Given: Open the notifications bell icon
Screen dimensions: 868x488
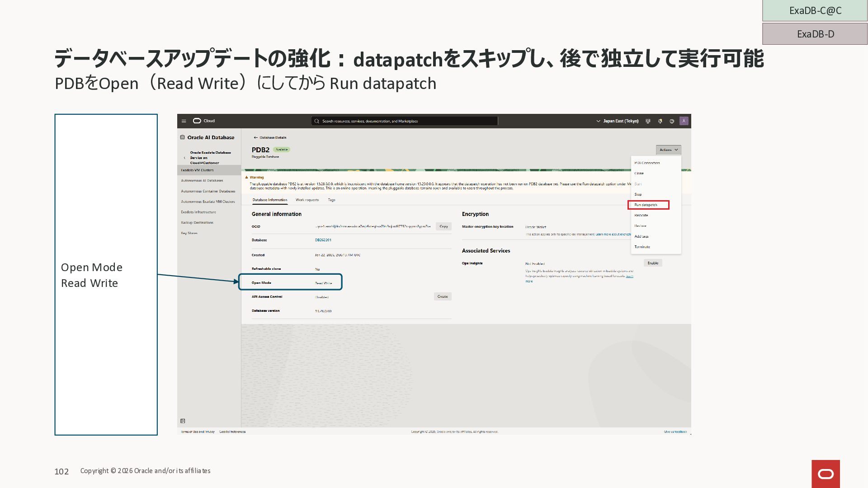Looking at the screenshot, I should [x=660, y=121].
